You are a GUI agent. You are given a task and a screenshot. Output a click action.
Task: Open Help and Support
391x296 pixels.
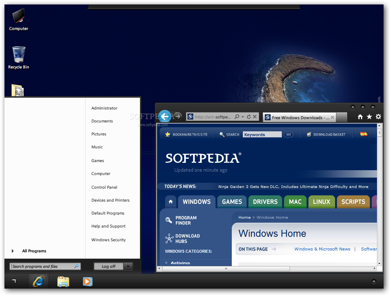tap(108, 226)
